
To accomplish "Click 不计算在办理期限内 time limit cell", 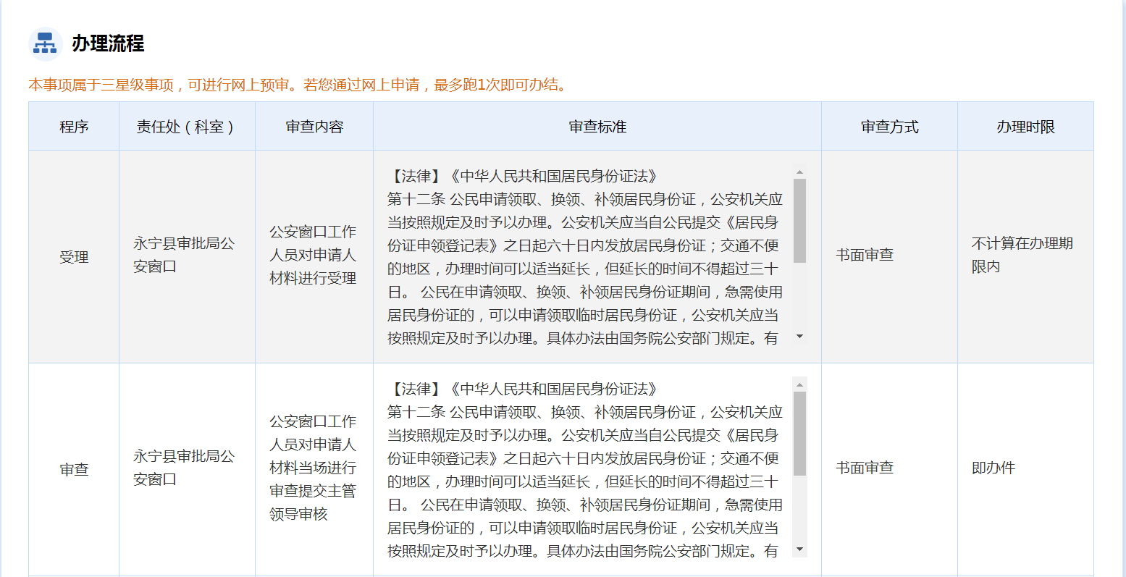I will coord(1022,255).
